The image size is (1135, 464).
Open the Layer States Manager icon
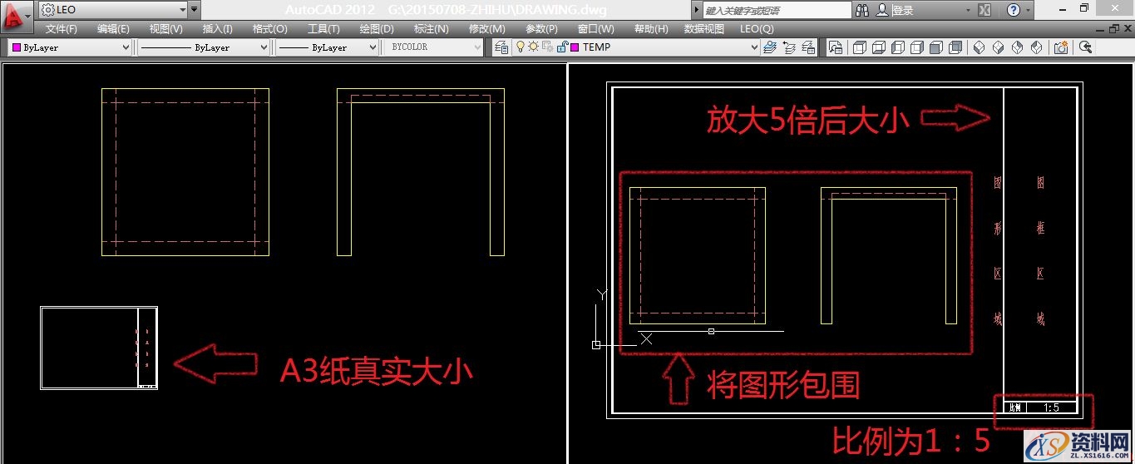807,47
